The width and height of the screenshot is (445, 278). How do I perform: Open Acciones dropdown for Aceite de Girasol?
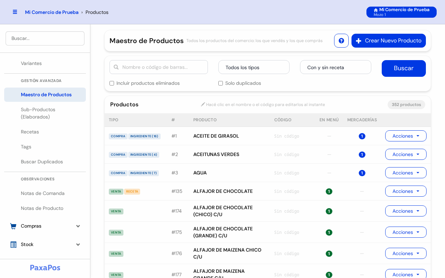pyautogui.click(x=406, y=136)
